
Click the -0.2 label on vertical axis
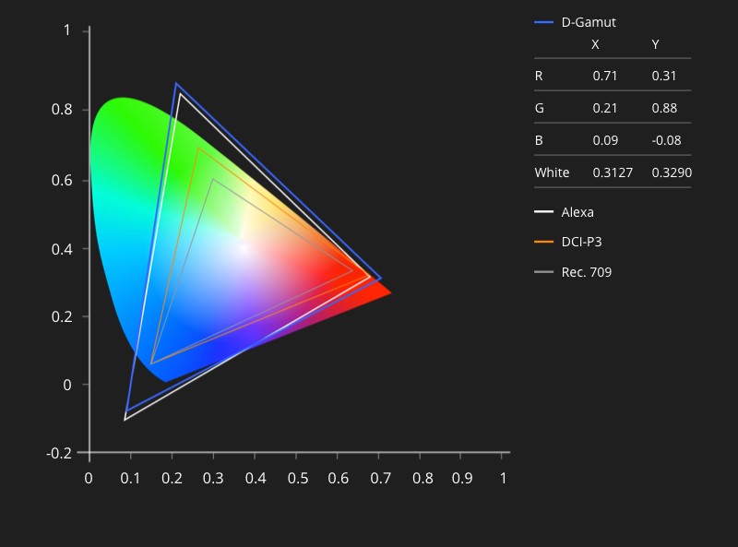(59, 453)
